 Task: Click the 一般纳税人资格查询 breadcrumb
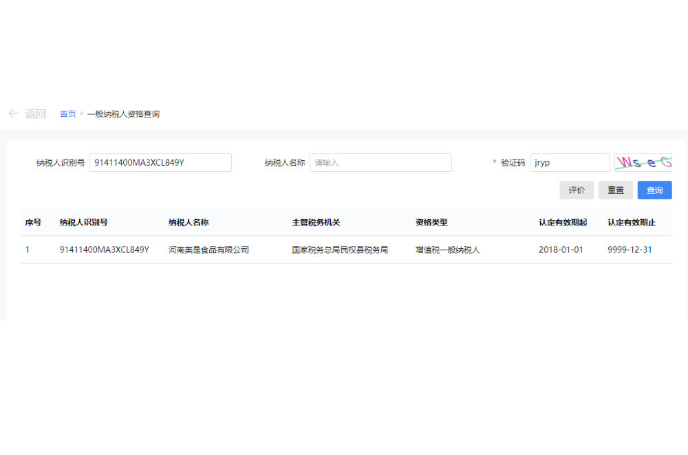pyautogui.click(x=123, y=114)
